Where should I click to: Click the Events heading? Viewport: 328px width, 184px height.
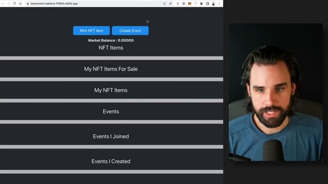pos(111,111)
